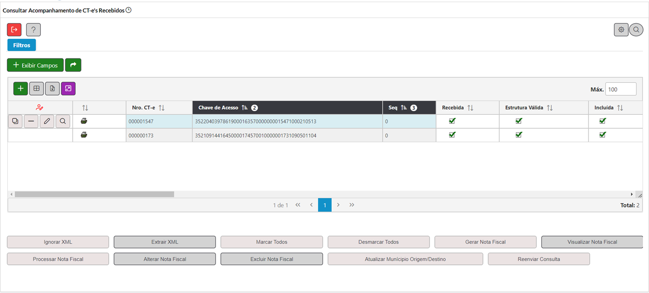This screenshot has width=649, height=293.
Task: Click the purple expand grid icon
Action: [x=68, y=88]
